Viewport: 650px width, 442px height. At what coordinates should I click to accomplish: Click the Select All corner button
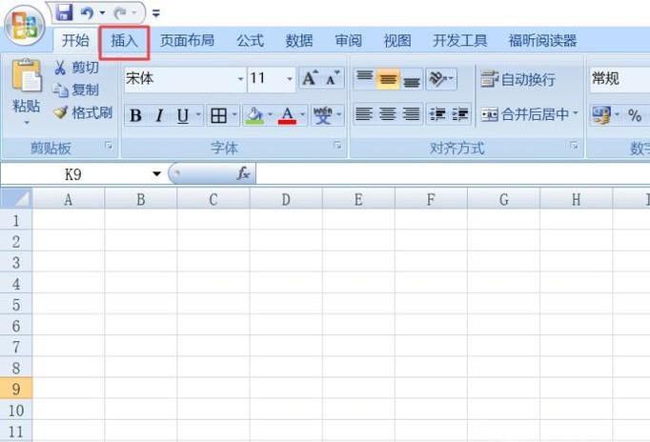16,198
